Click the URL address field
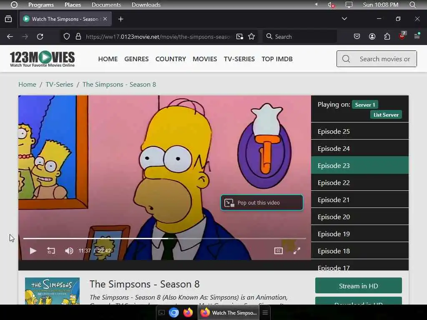Viewport: 427px width, 320px height. pyautogui.click(x=158, y=37)
